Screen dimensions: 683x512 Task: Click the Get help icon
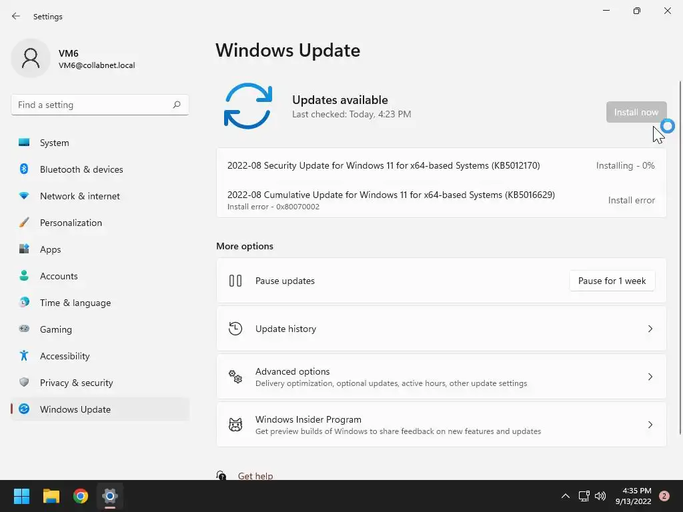click(221, 475)
